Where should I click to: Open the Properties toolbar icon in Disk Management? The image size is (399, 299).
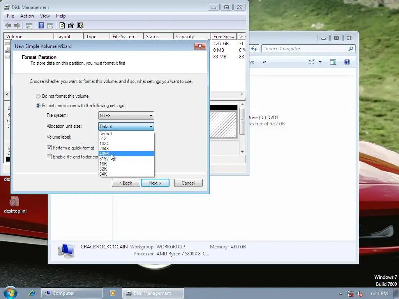click(x=71, y=25)
